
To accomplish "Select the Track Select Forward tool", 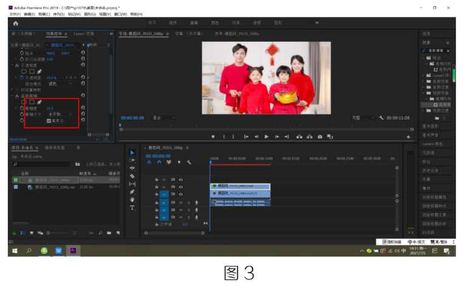I will pos(132,160).
